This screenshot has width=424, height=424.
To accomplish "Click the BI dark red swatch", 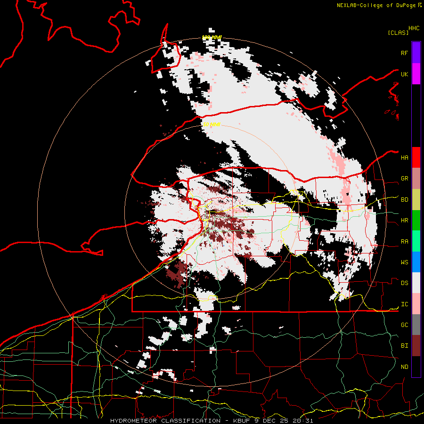I will coord(416,346).
